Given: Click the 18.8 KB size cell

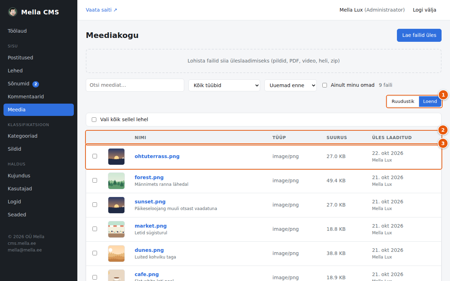Looking at the screenshot, I should tap(336, 229).
